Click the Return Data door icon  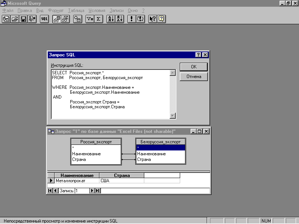click(32, 19)
